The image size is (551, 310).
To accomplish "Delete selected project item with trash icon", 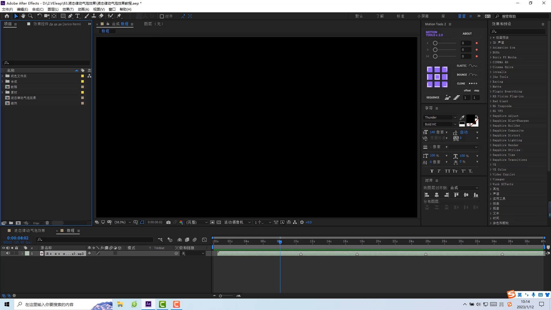I will (x=47, y=223).
